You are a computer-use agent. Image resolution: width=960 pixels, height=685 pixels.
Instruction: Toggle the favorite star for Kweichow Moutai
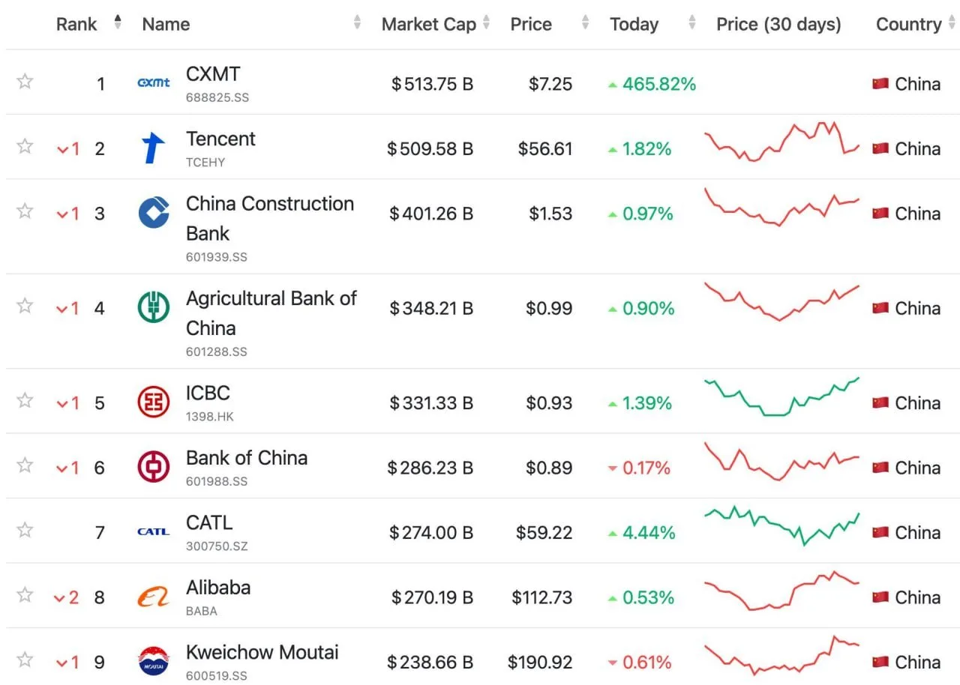pos(25,660)
